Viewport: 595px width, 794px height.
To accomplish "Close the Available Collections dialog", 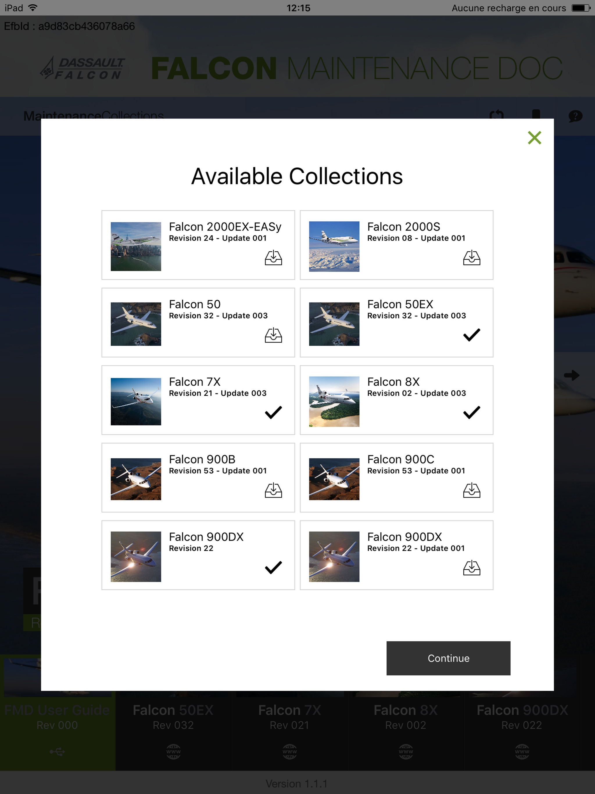I will 534,138.
